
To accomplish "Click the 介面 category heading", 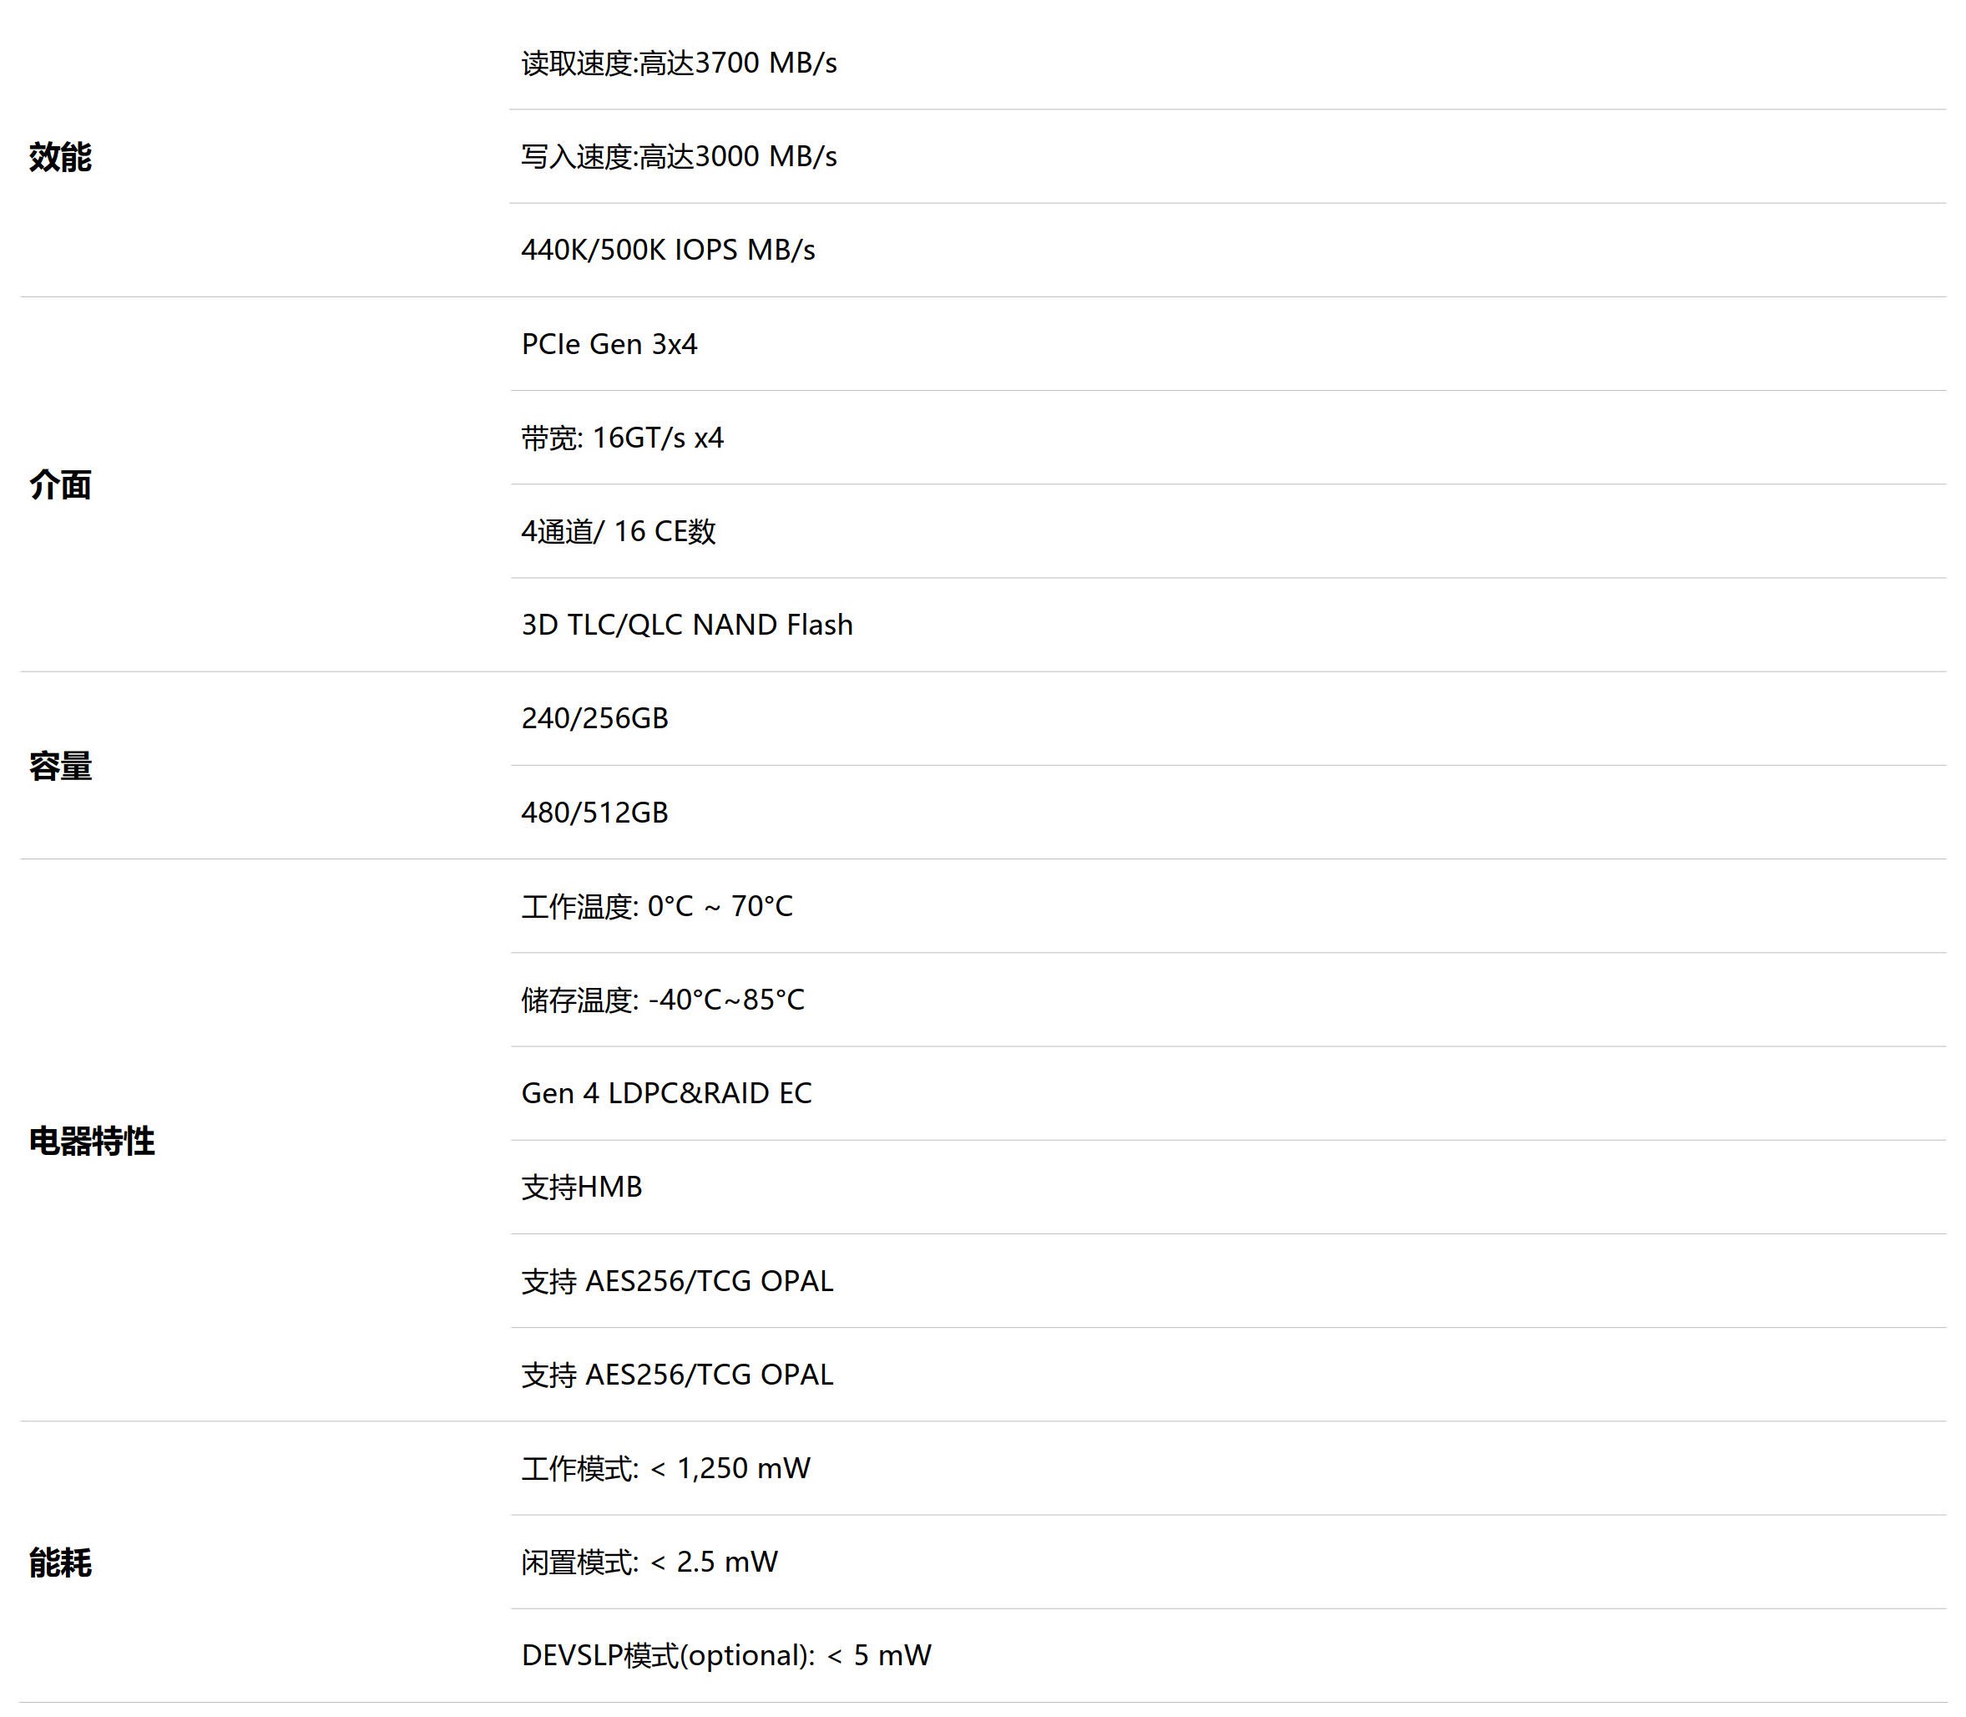I will (59, 485).
